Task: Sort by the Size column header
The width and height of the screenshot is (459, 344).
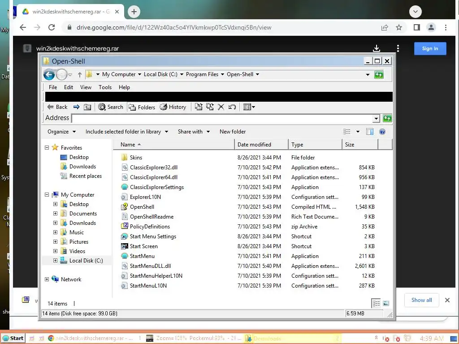Action: 360,145
